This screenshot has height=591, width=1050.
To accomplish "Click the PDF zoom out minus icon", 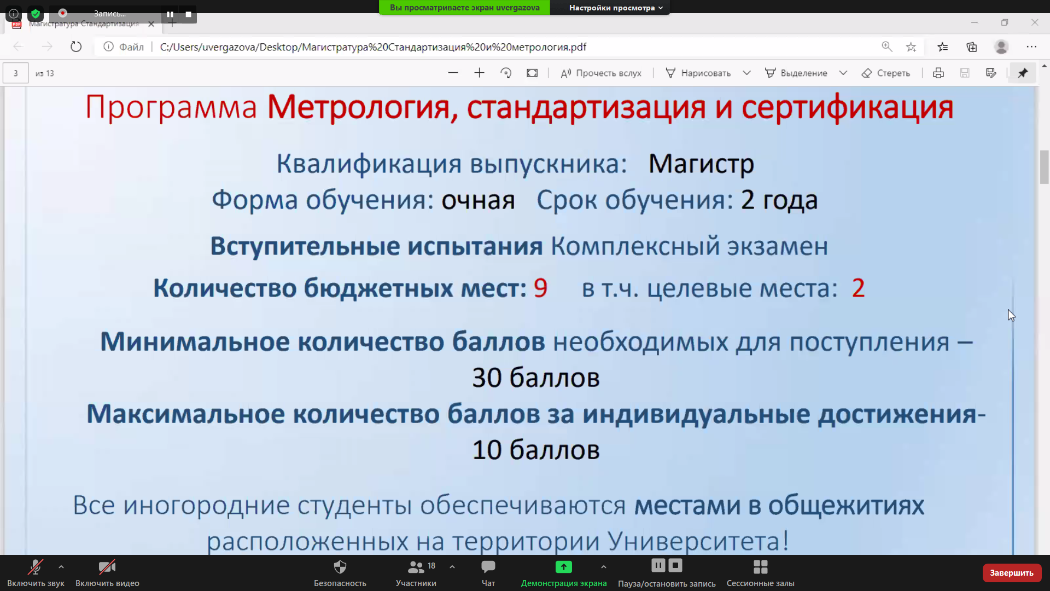I will (453, 73).
